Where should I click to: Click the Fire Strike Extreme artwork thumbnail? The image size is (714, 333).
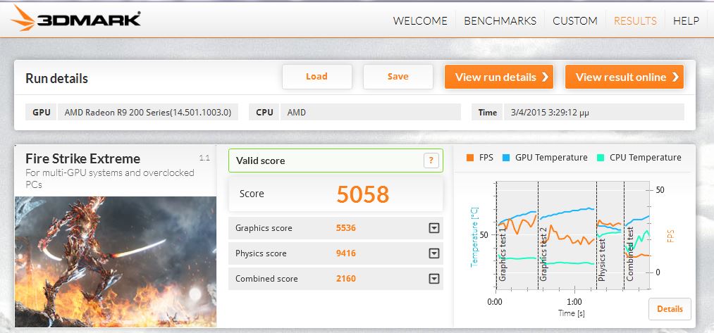[116, 262]
